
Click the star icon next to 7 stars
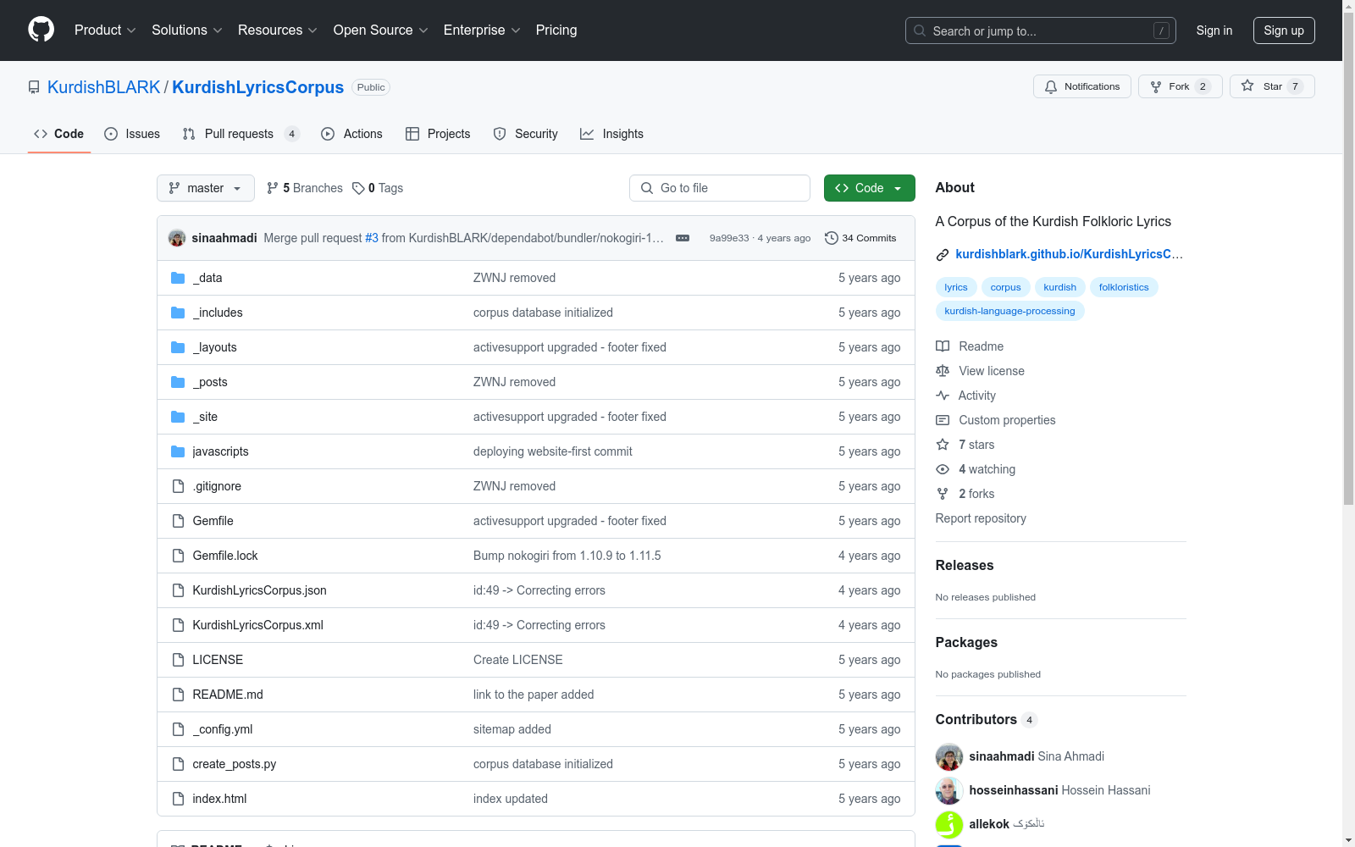943,445
